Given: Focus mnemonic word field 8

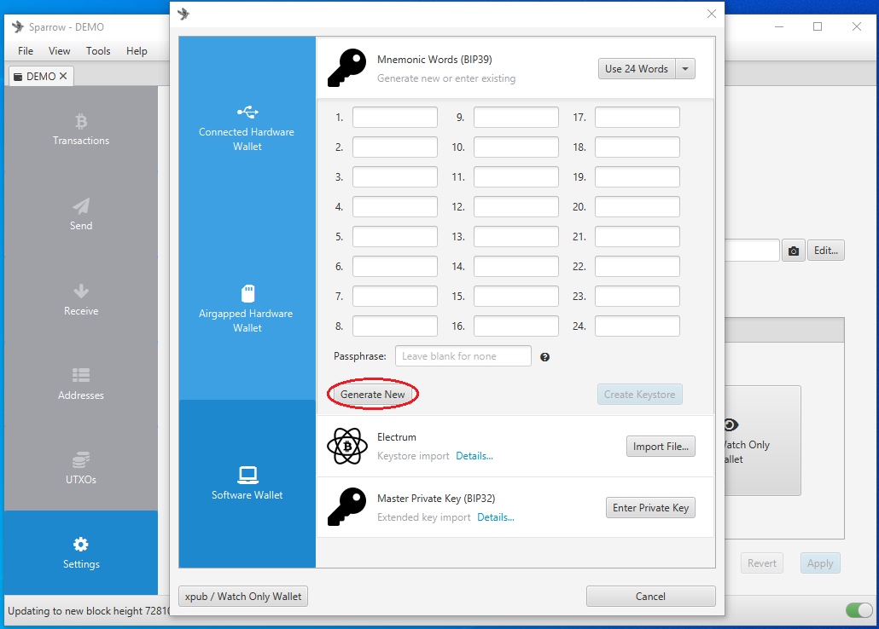Looking at the screenshot, I should pyautogui.click(x=394, y=326).
